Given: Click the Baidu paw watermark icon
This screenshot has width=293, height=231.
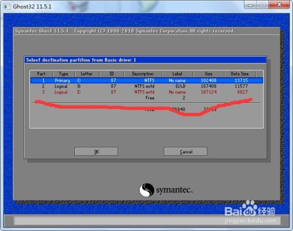Looking at the screenshot, I should click(249, 208).
